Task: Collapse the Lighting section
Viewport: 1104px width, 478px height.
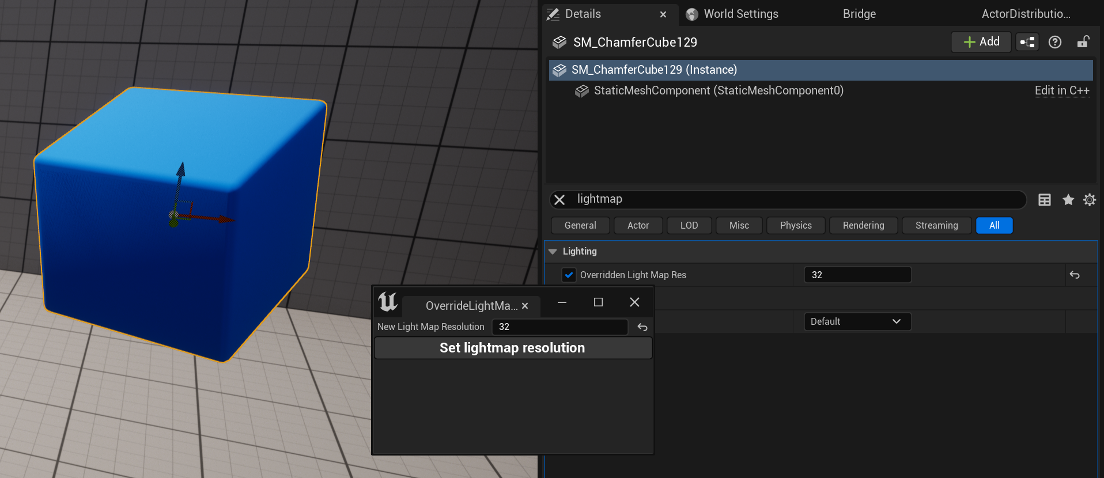Action: tap(553, 252)
